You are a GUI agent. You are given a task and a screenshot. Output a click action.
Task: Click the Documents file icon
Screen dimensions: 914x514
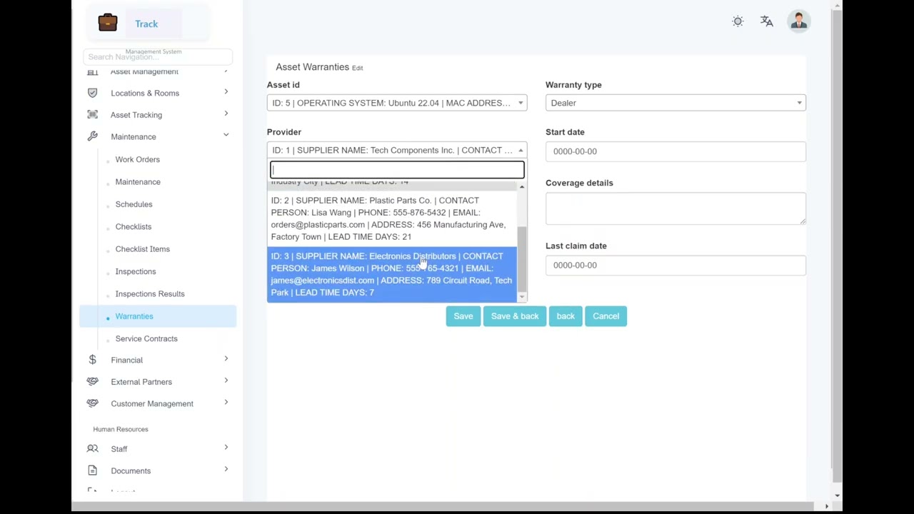tap(92, 470)
